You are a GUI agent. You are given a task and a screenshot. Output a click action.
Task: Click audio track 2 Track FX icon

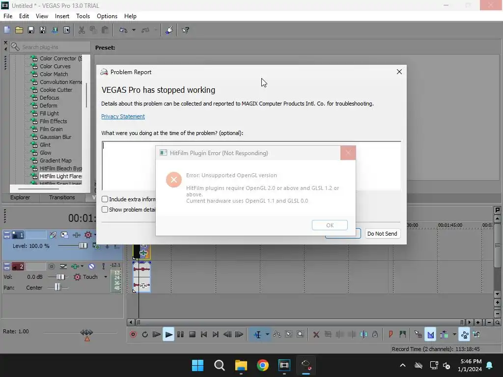point(75,267)
